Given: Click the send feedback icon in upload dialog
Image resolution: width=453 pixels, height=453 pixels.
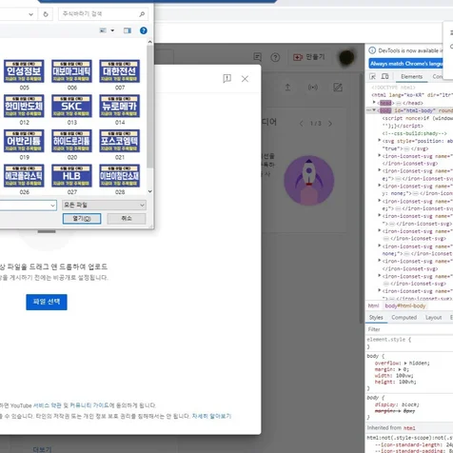Looking at the screenshot, I should pos(226,78).
